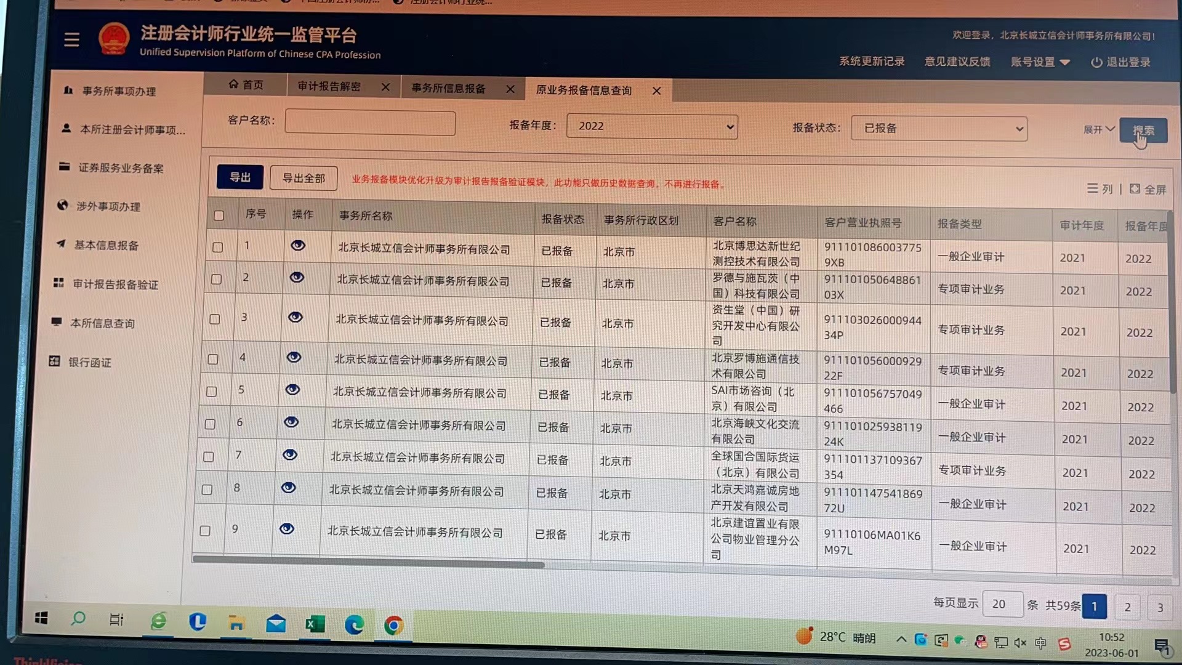Screen dimensions: 1182x665
Task: Check the checkbox for row 3
Action: pyautogui.click(x=214, y=319)
